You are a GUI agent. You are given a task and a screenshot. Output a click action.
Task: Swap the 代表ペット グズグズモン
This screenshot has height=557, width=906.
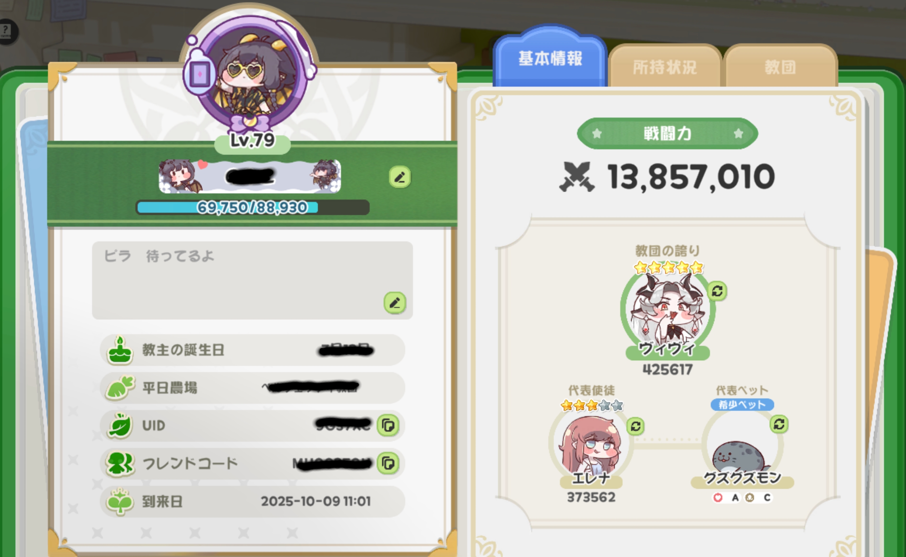tap(779, 424)
